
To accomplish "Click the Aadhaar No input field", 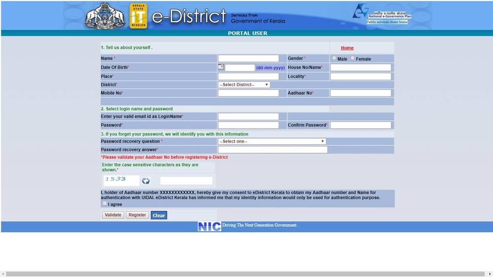I will click(x=360, y=93).
